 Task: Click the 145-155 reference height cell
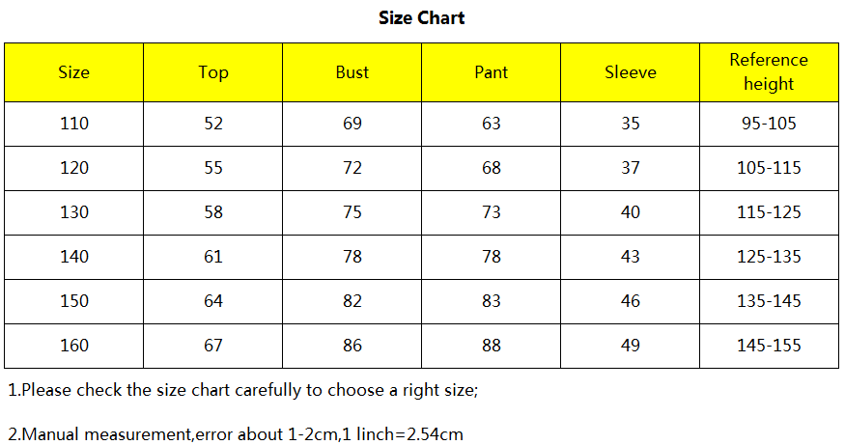pyautogui.click(x=769, y=346)
